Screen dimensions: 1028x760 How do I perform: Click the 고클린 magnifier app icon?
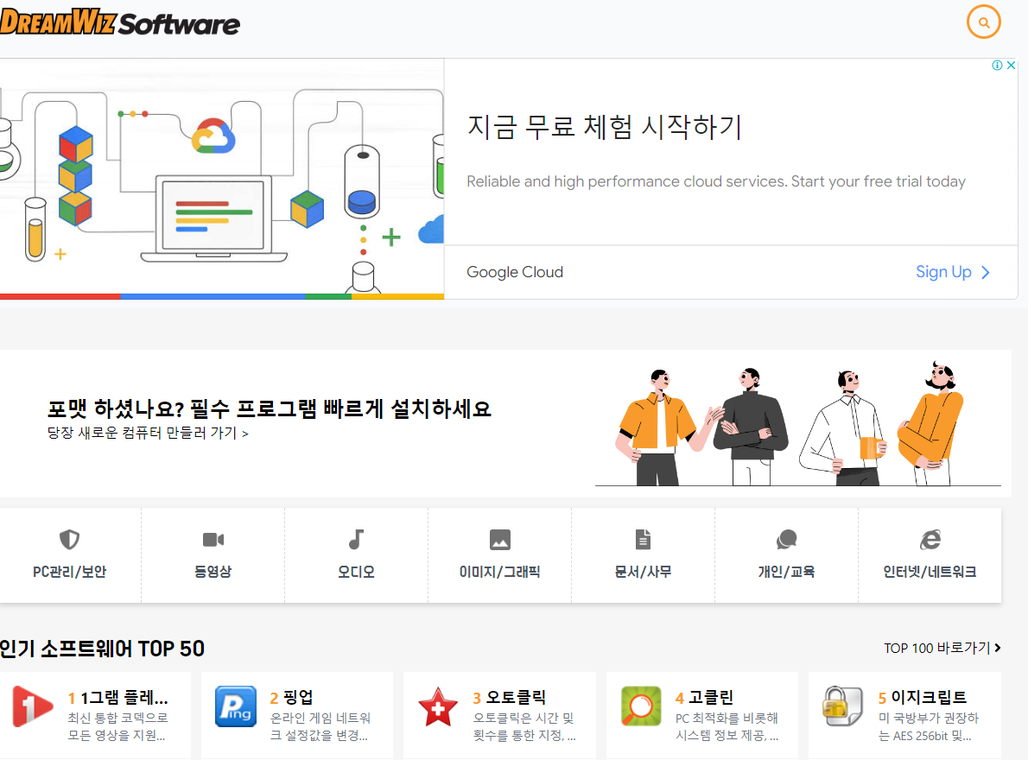point(639,706)
